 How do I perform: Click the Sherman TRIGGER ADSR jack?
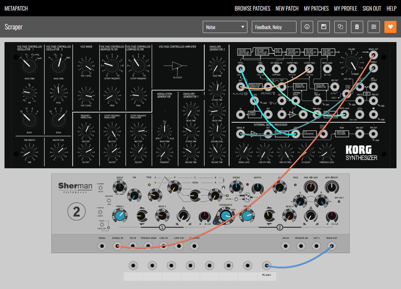coord(148,246)
